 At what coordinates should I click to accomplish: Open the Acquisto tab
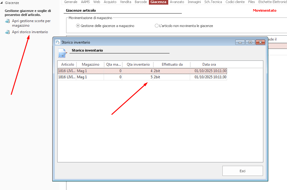pyautogui.click(x=110, y=2)
